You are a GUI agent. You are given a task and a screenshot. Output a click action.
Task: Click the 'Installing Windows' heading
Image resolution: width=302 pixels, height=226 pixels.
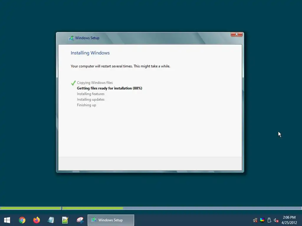[x=90, y=53]
